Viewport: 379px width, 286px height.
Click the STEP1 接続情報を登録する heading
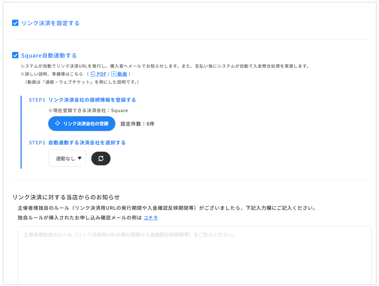[x=82, y=100]
